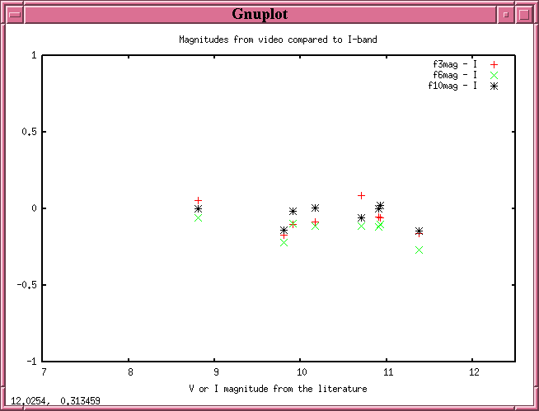This screenshot has height=411, width=539.
Task: Select the 'f6mag - I' legend label
Action: click(455, 75)
